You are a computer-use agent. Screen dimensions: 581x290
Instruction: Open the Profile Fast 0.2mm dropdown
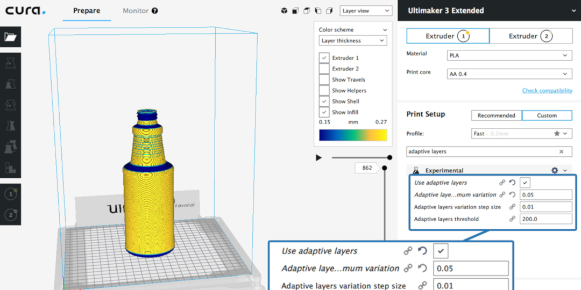pos(521,134)
